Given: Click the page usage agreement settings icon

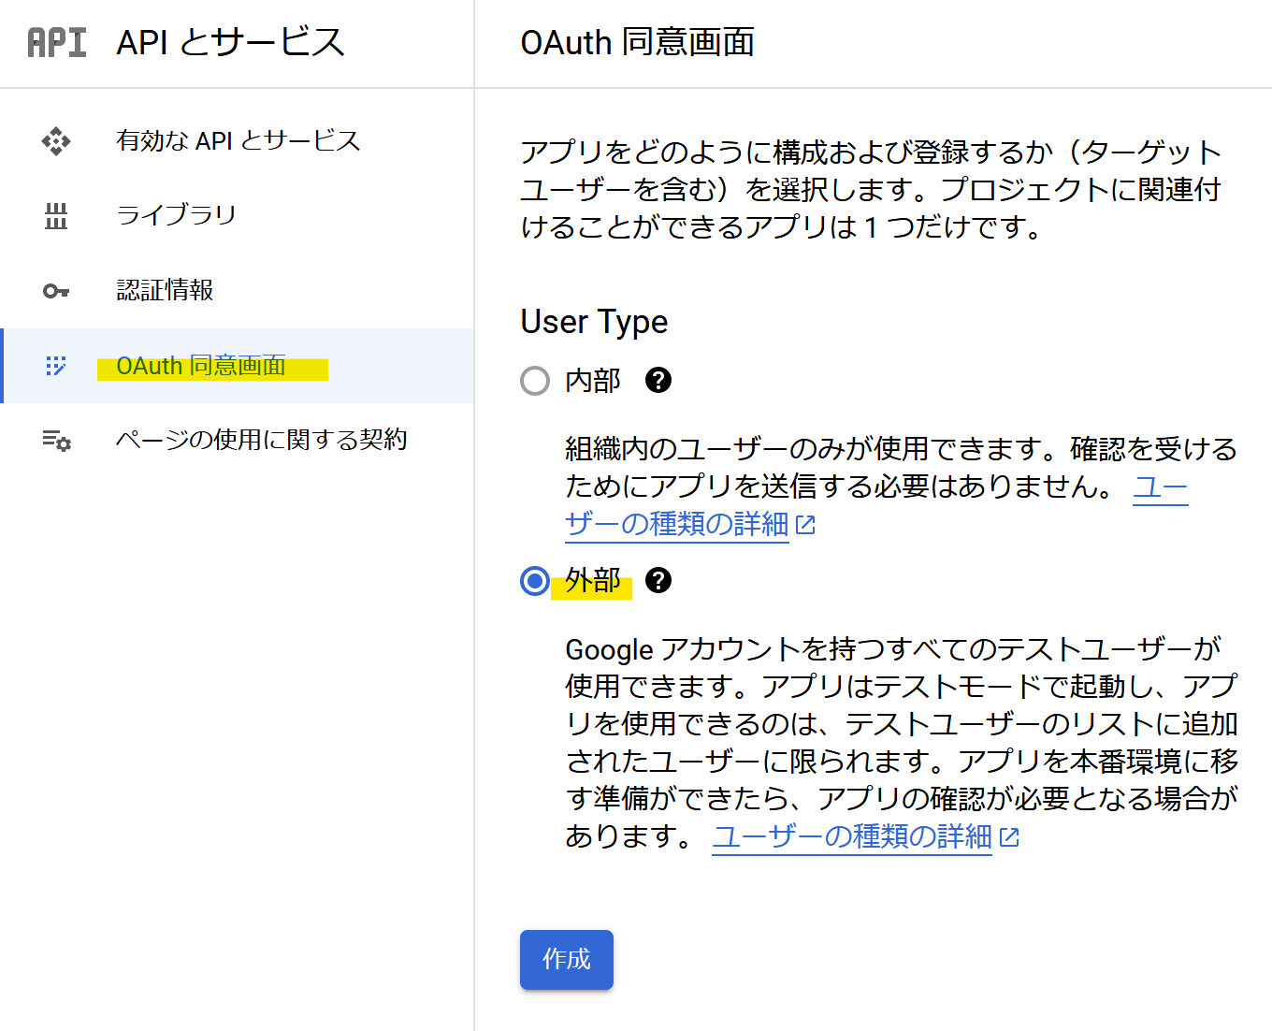Looking at the screenshot, I should (x=56, y=441).
